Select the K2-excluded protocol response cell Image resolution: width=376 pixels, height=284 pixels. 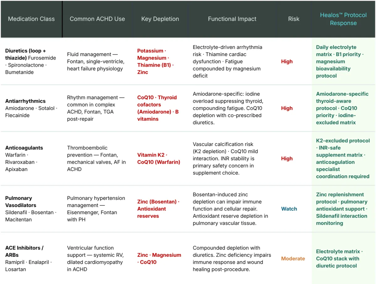coord(343,158)
